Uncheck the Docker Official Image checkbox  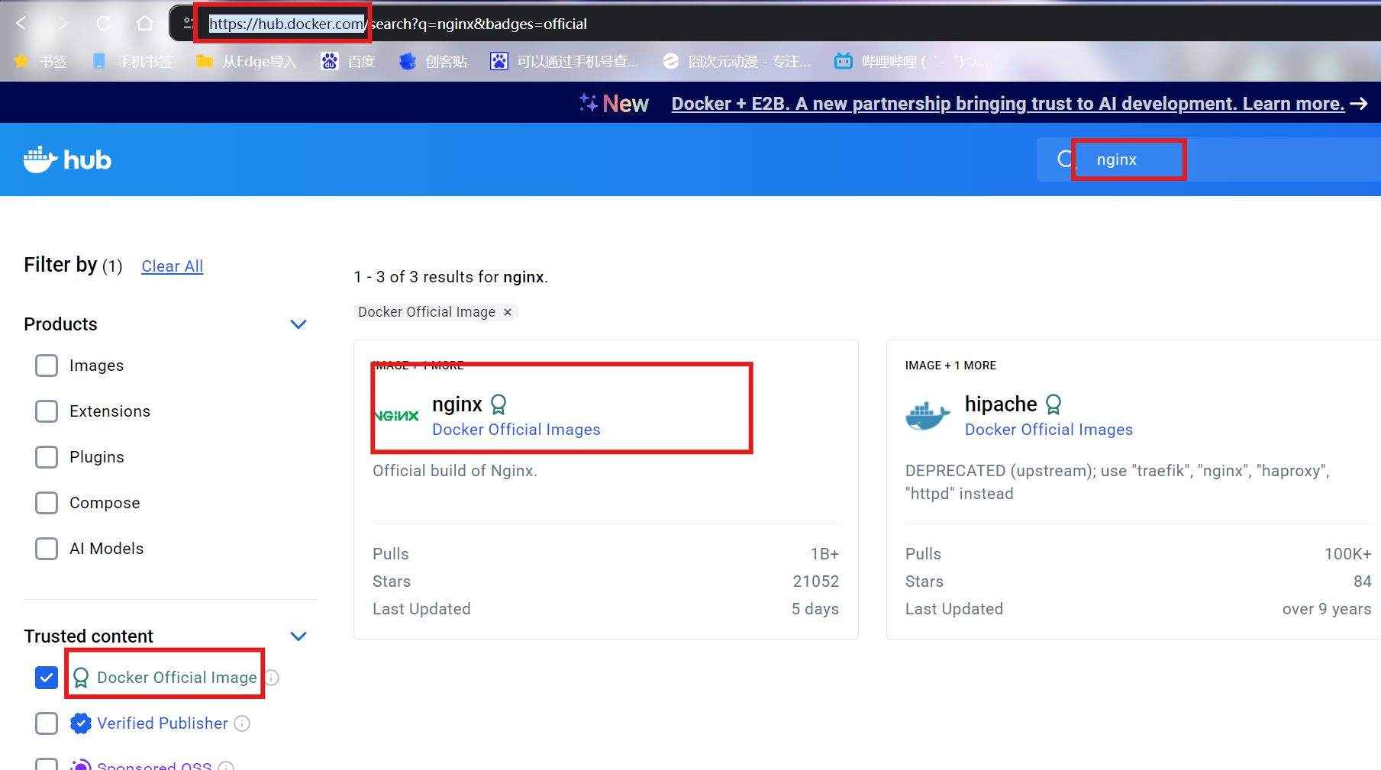tap(47, 678)
